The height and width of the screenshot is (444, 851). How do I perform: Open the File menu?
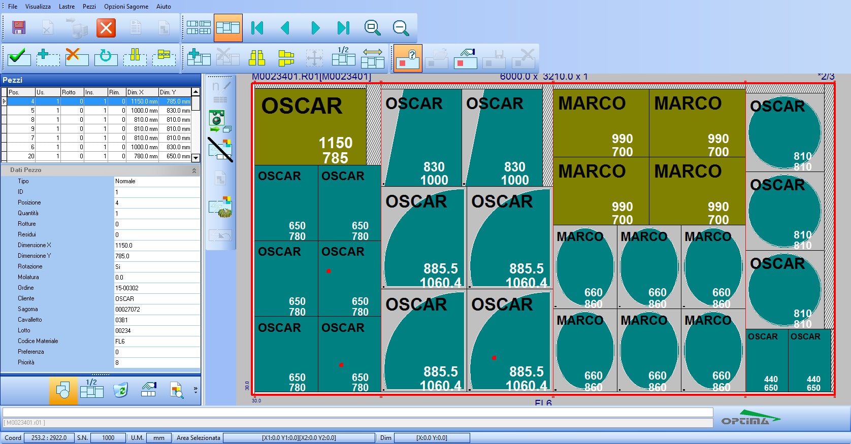click(13, 7)
